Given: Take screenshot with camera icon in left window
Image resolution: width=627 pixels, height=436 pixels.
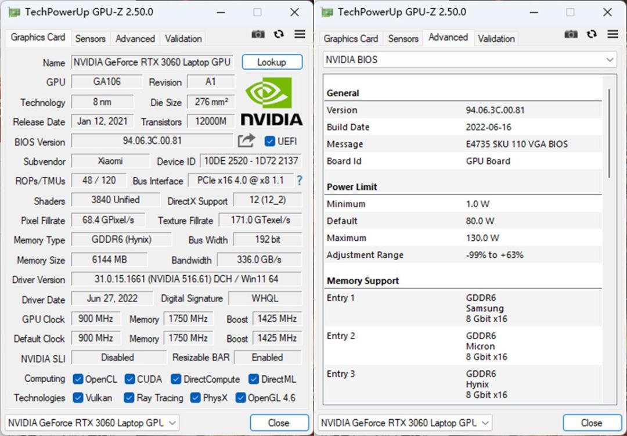Looking at the screenshot, I should point(258,34).
